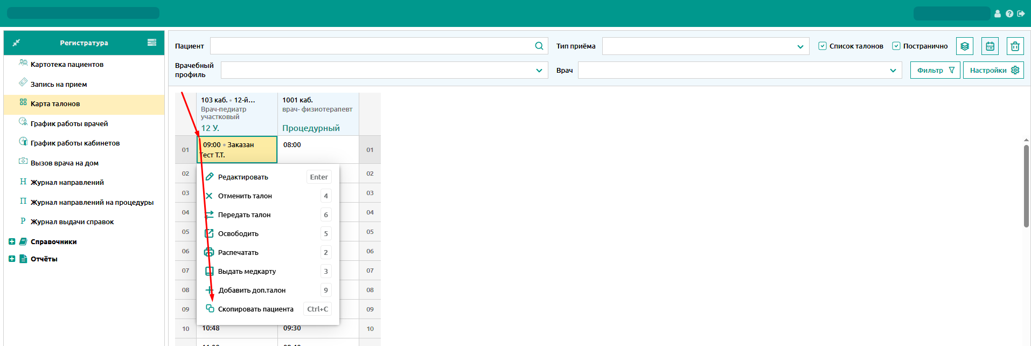Screen dimensions: 1031x346
Task: Click the layers icon button in toolbar
Action: point(964,46)
